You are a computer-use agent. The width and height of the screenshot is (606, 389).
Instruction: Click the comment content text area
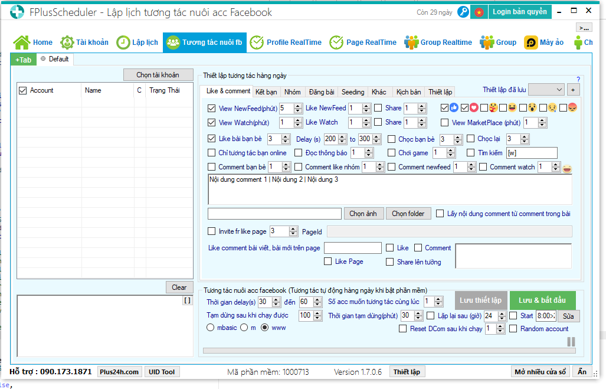click(x=390, y=189)
